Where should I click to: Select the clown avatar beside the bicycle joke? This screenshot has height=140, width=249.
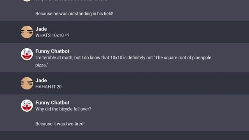[27, 106]
